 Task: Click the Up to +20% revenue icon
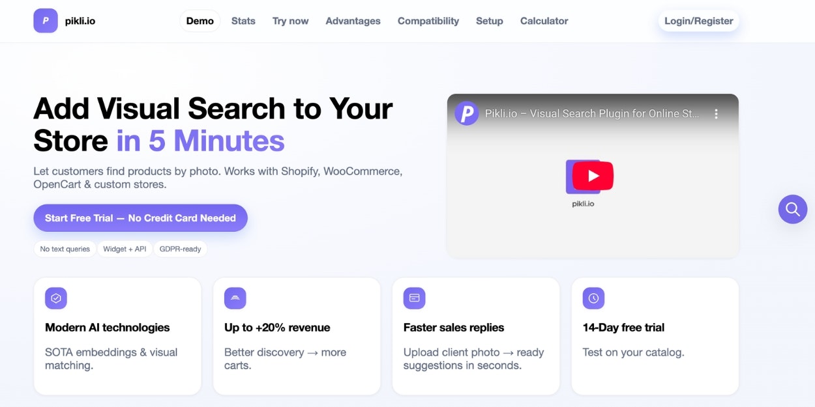235,298
